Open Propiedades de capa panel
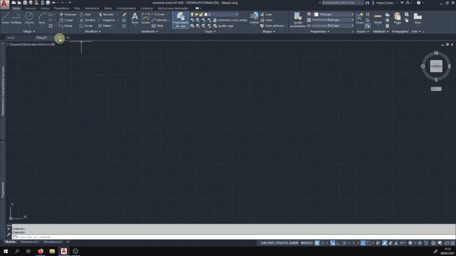The height and width of the screenshot is (256, 456). click(180, 20)
